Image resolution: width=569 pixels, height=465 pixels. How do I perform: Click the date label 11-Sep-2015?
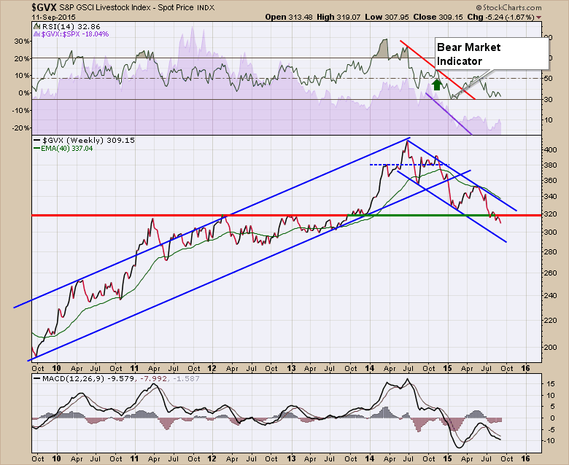(54, 17)
